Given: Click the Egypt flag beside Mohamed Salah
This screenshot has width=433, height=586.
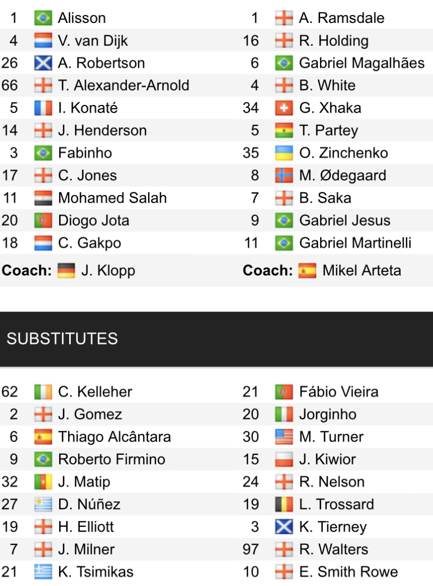Looking at the screenshot, I should click(x=43, y=198).
